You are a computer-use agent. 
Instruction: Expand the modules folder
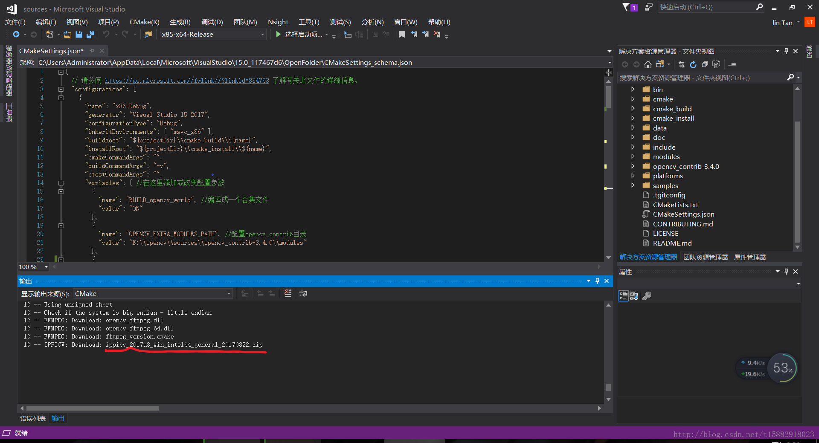tap(633, 156)
